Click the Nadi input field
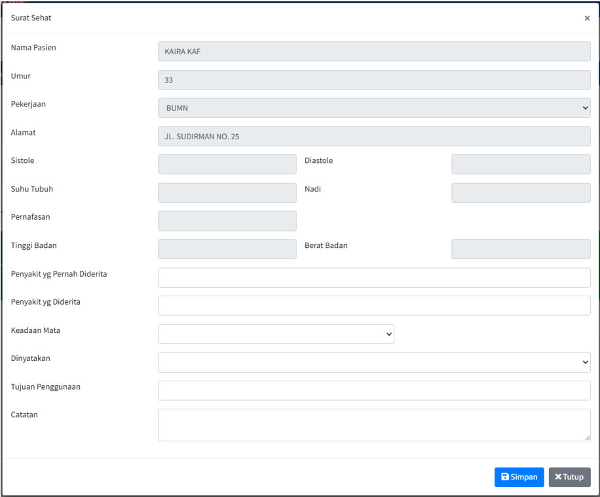Screen dimensions: 600x497 point(520,192)
